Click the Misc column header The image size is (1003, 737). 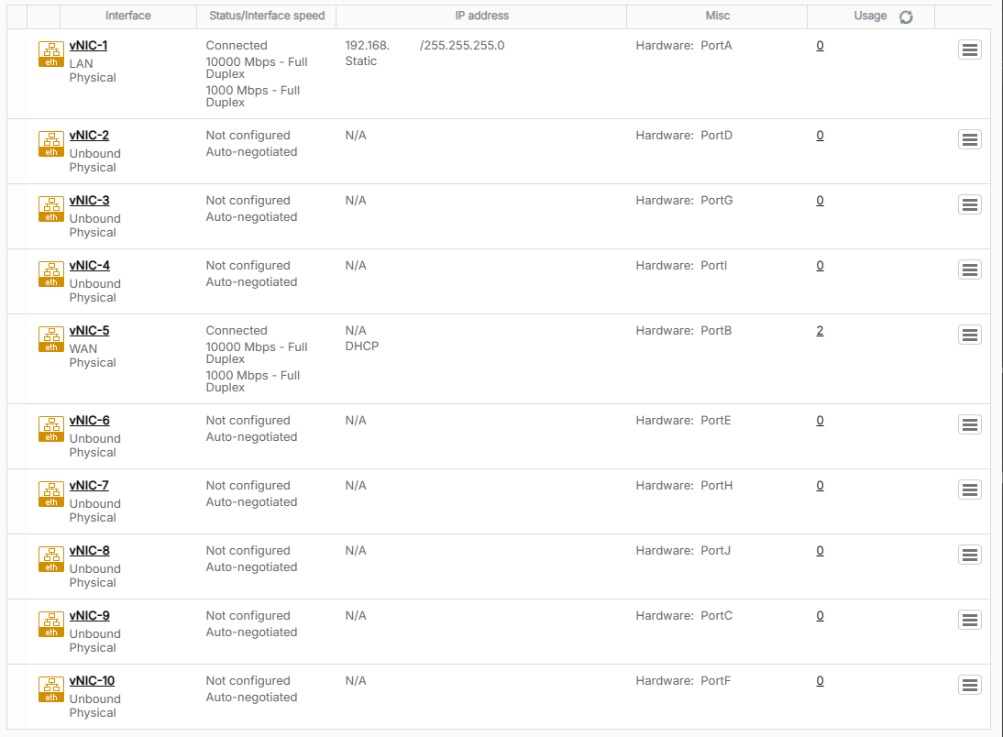tap(717, 16)
